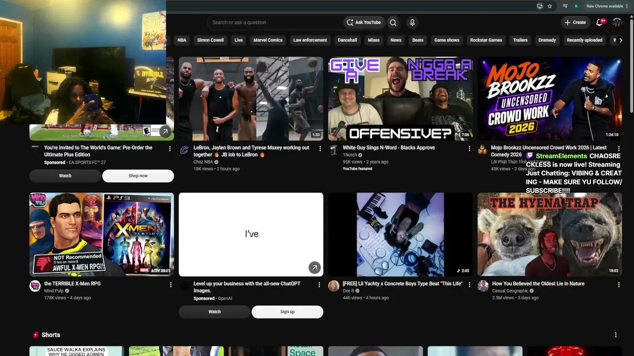Open the YouTube account avatar menu
Viewport: 634px width, 356px height.
coord(617,22)
